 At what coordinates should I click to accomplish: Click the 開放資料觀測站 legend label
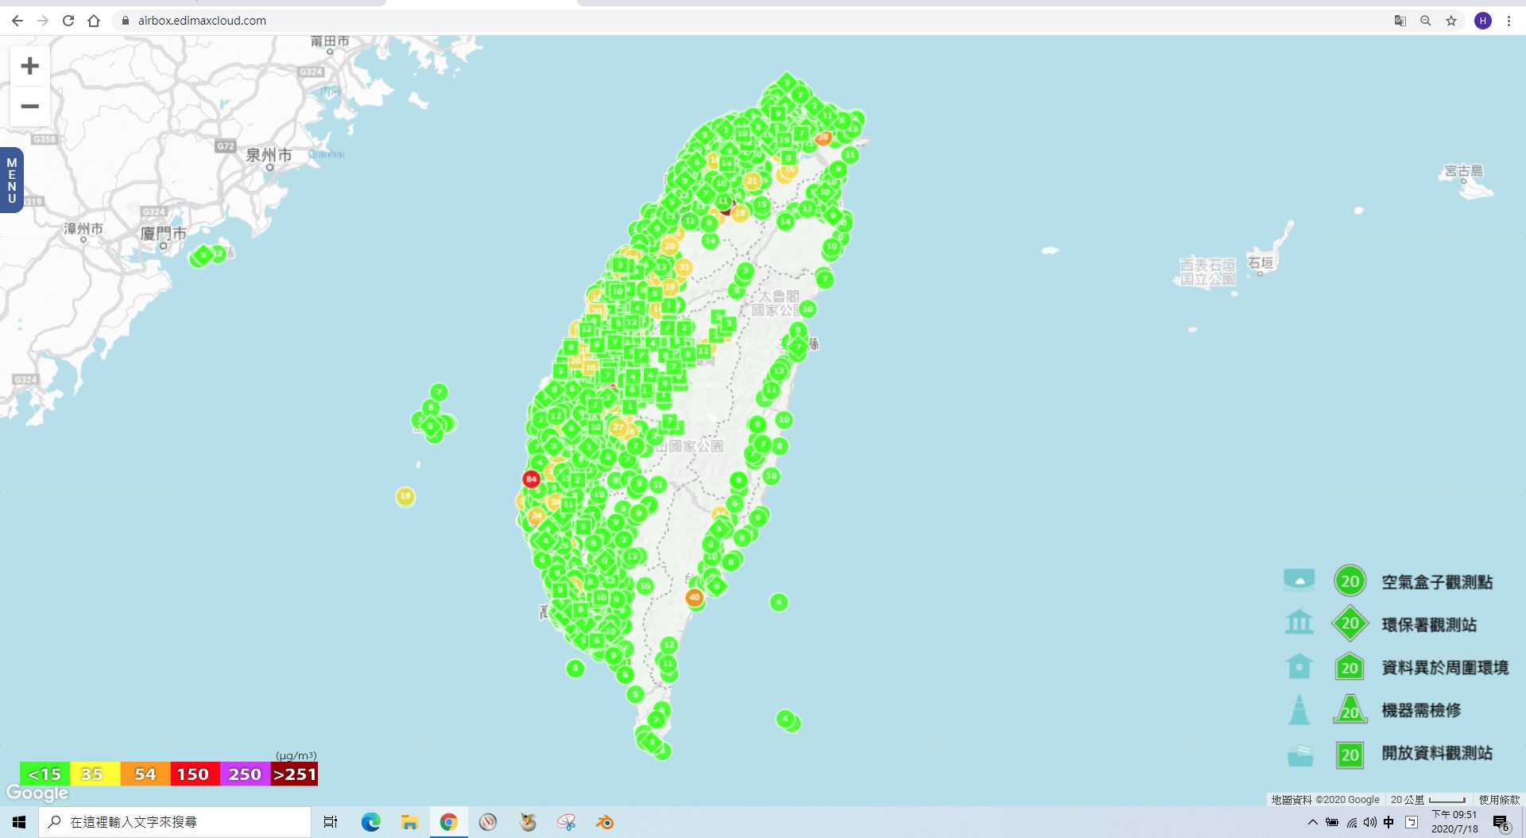(1437, 753)
